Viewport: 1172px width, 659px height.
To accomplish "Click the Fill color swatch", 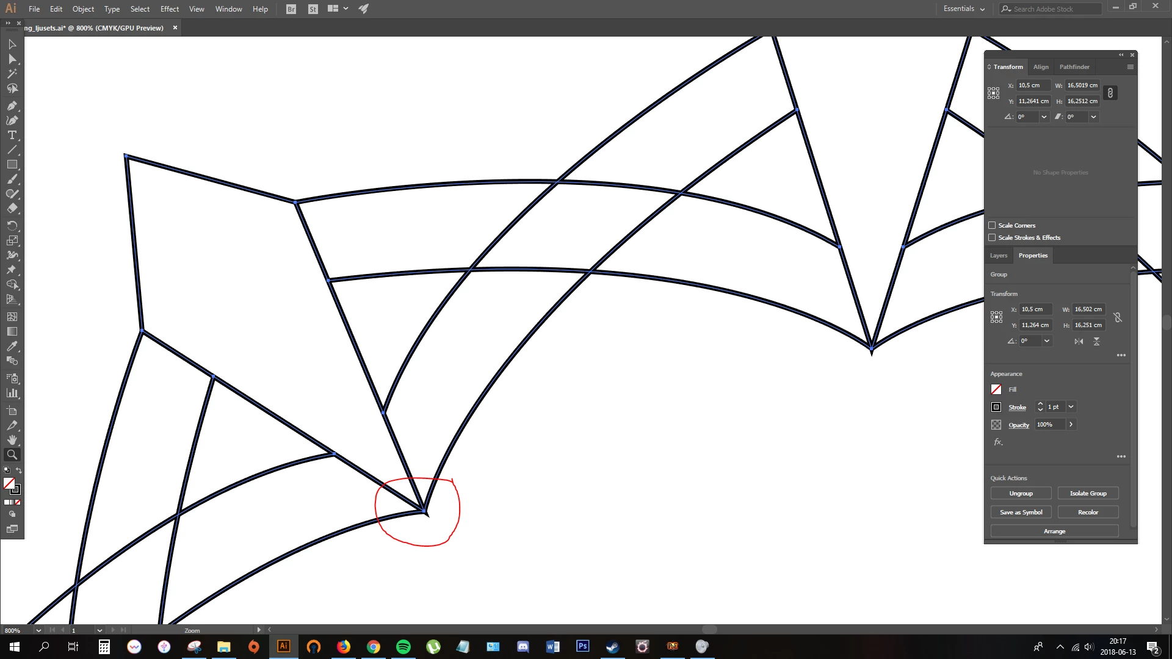I will 996,389.
